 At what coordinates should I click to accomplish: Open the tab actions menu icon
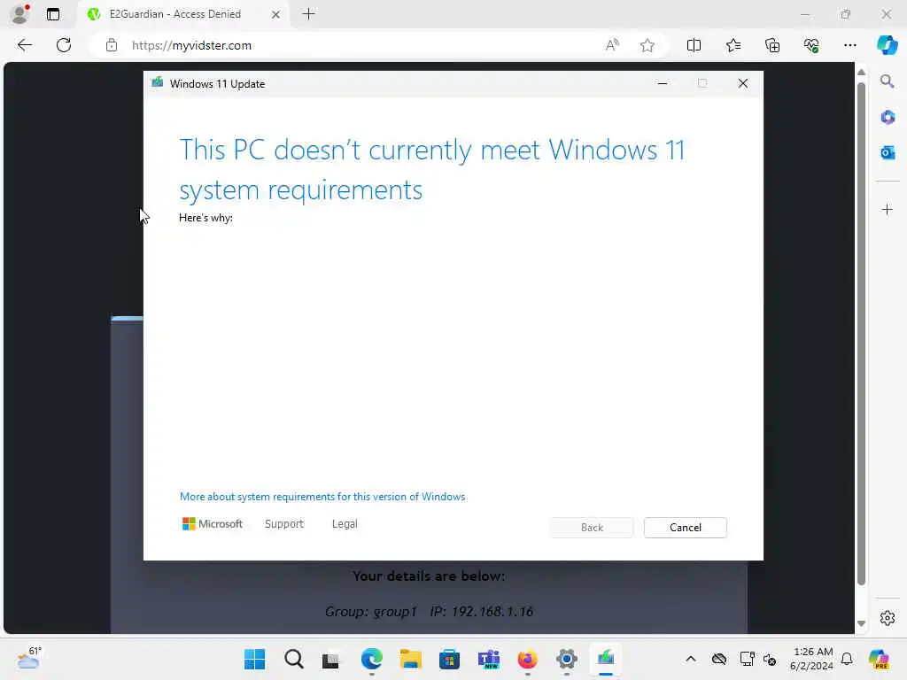[x=52, y=14]
